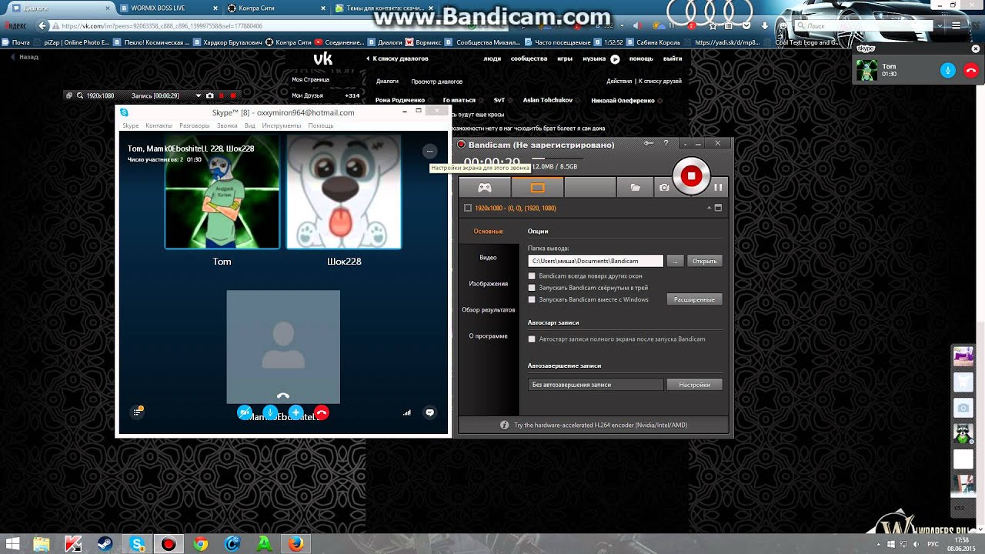Click Bandicam key registration icon
This screenshot has width=985, height=554.
pyautogui.click(x=649, y=143)
